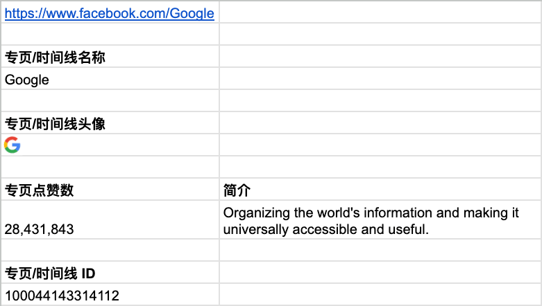The width and height of the screenshot is (542, 306).
Task: Select the cell with ID 100044143314112
Action: click(110, 294)
